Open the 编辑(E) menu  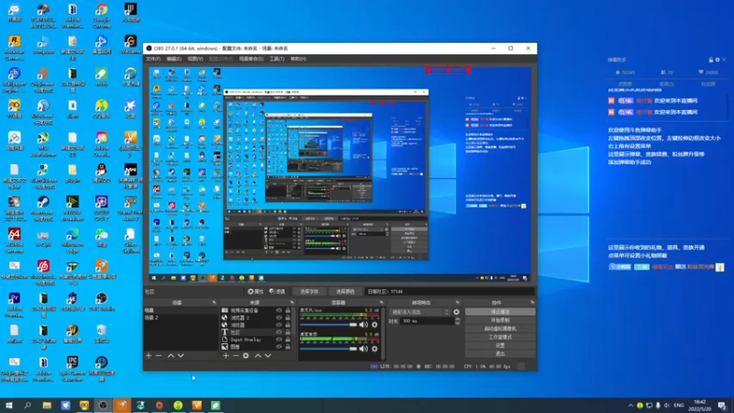coord(173,59)
